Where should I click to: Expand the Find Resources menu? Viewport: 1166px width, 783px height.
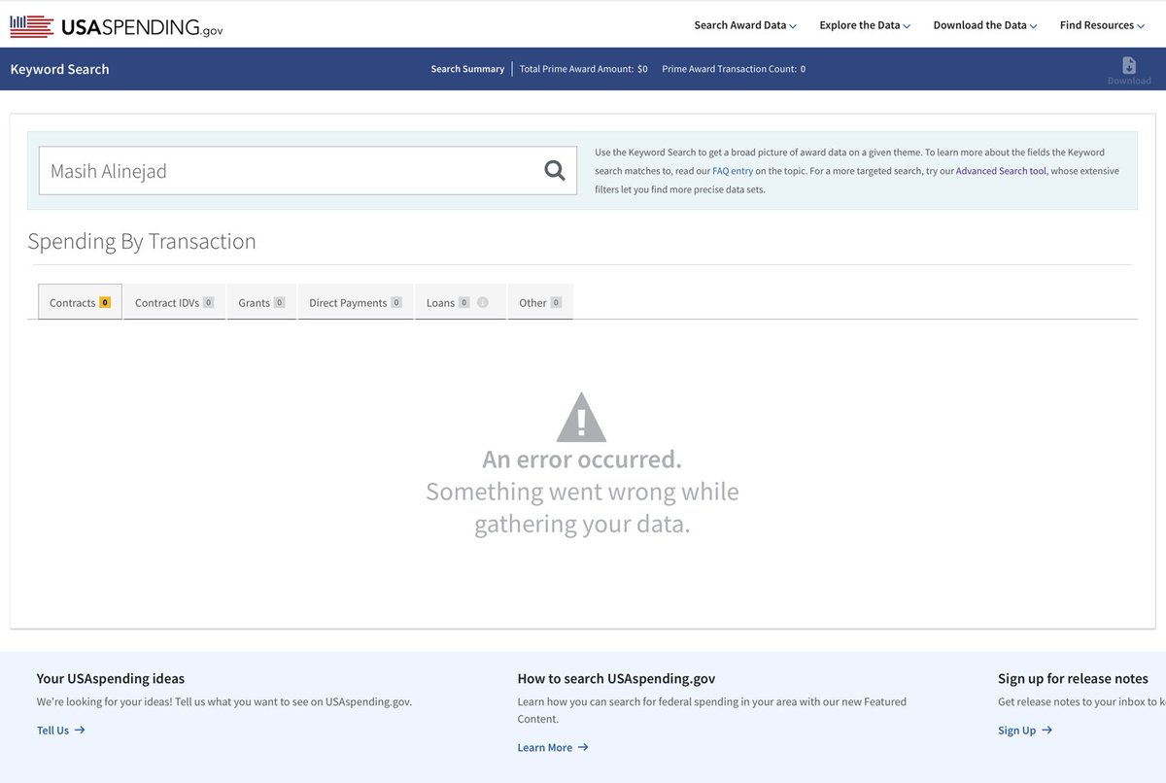pos(1102,25)
